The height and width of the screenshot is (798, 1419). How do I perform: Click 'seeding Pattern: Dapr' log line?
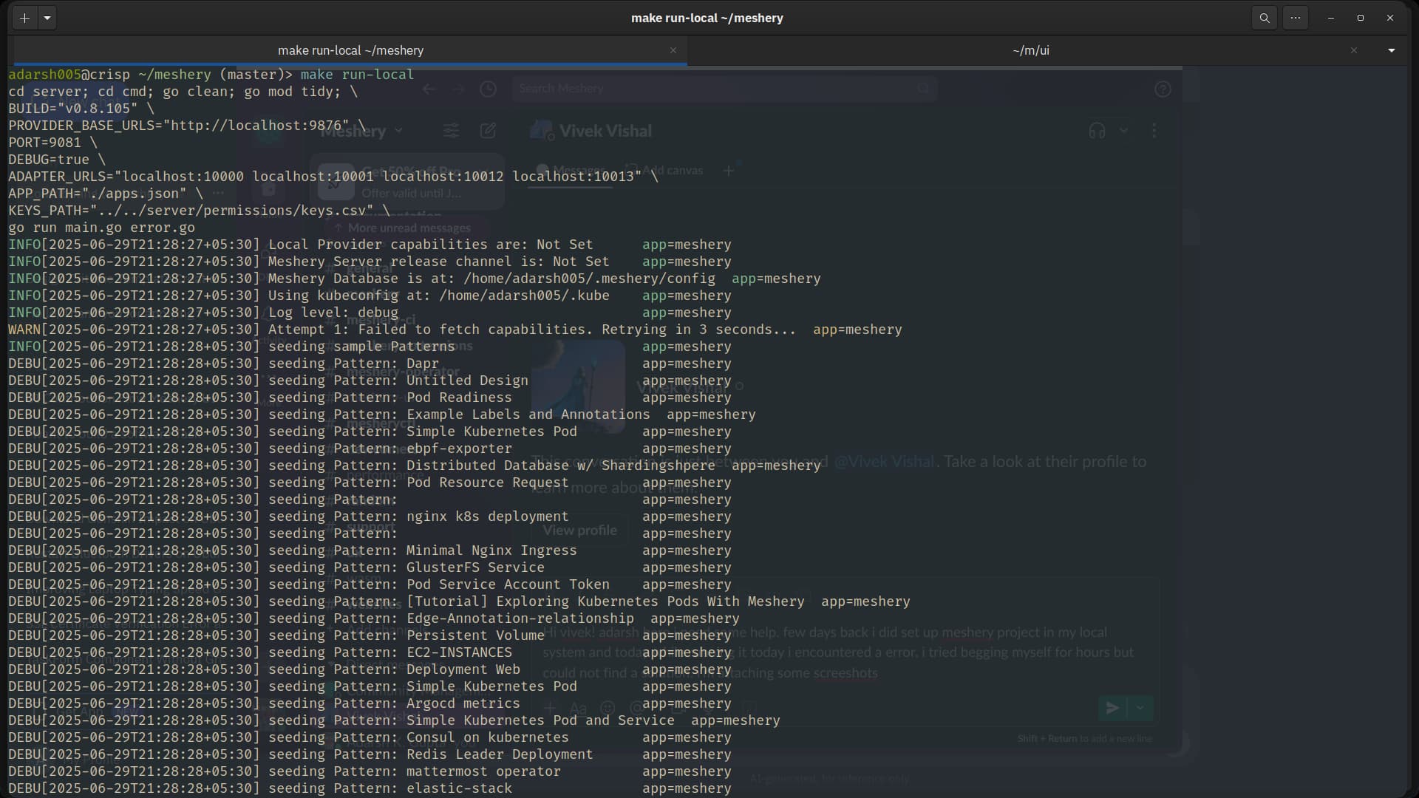tap(370, 364)
